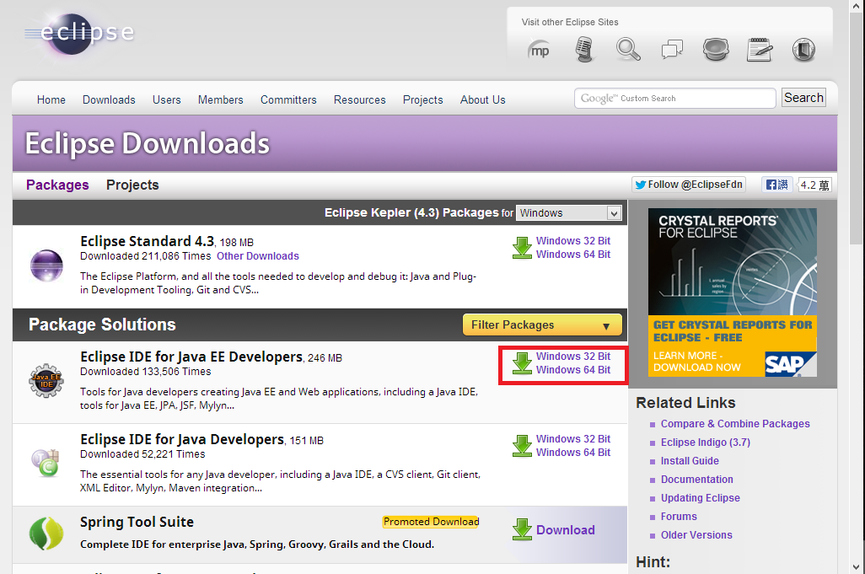Open the Users menu item
The image size is (865, 574).
167,99
